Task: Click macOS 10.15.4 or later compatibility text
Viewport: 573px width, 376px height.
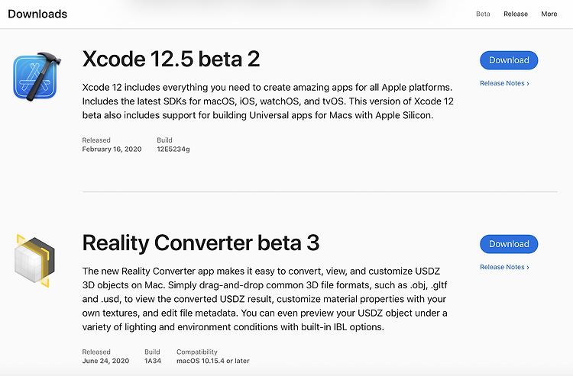Action: pos(213,361)
